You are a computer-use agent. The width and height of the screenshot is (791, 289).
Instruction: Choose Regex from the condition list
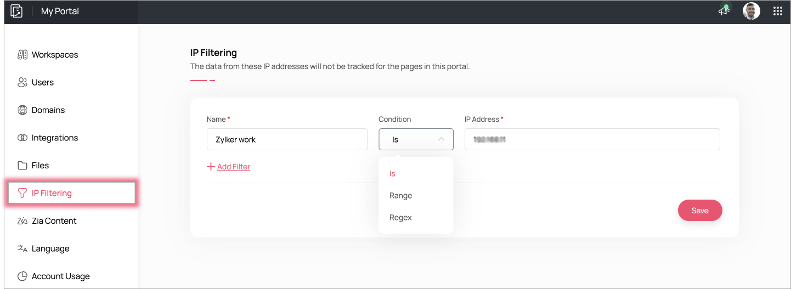pyautogui.click(x=400, y=218)
